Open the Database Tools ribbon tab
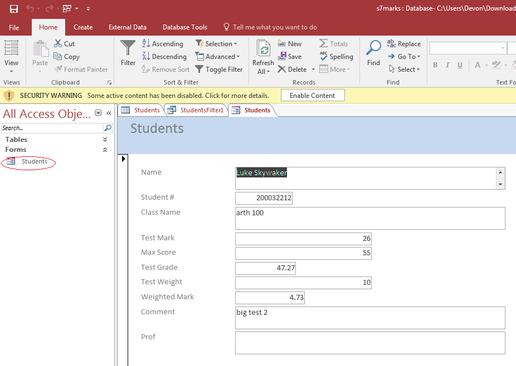This screenshot has height=366, width=516. [x=185, y=27]
